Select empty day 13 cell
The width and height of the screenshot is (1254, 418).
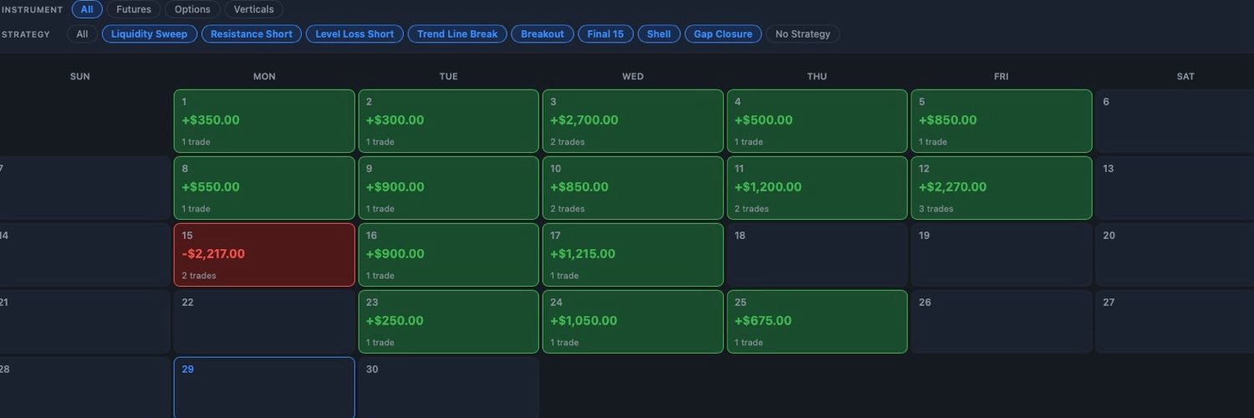pos(1175,188)
